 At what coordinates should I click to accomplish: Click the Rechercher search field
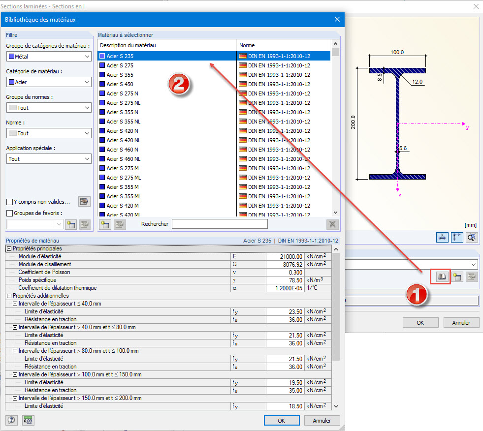tap(220, 224)
